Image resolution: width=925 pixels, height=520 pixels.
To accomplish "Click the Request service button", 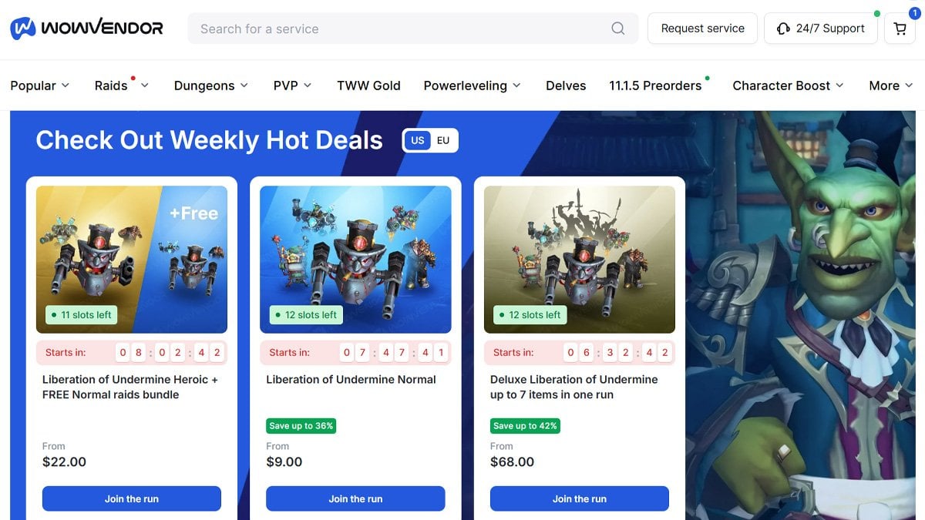I will pyautogui.click(x=702, y=29).
